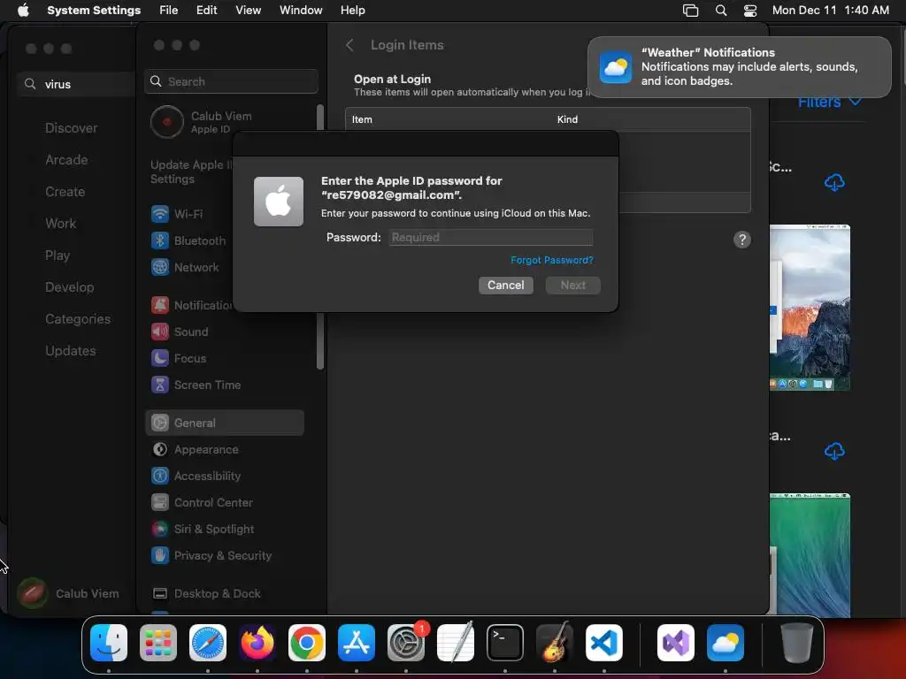
Task: Open Terminal from the Dock
Action: tap(505, 643)
